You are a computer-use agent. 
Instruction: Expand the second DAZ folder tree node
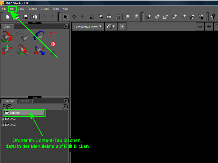(2, 125)
